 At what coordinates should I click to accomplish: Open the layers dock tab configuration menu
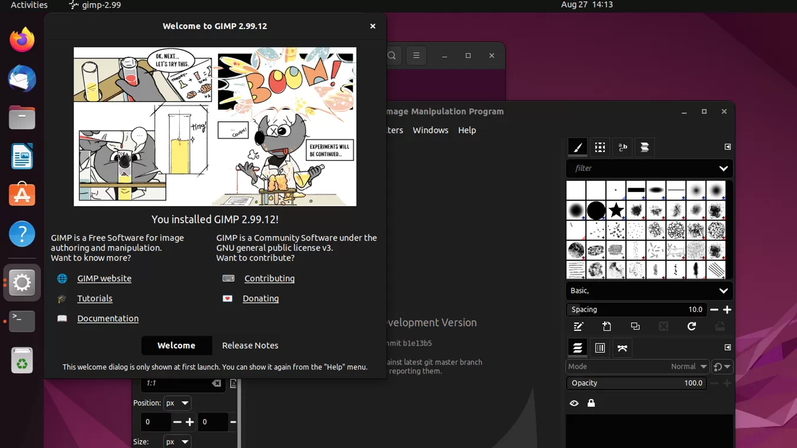click(x=728, y=347)
